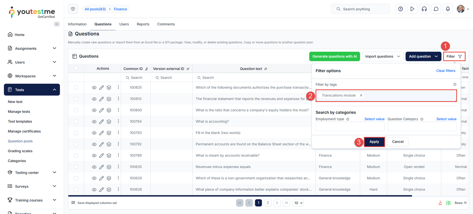Viewport: 473px width, 214px height.
Task: Tick the select-all checkbox in header
Action: click(x=76, y=68)
